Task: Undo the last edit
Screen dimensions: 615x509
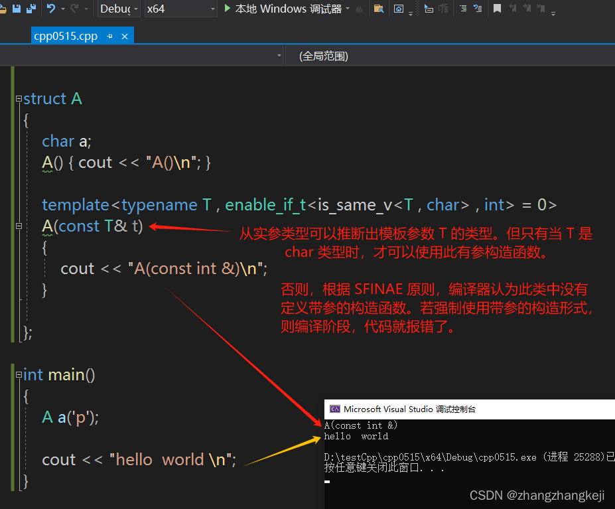Action: pyautogui.click(x=51, y=8)
